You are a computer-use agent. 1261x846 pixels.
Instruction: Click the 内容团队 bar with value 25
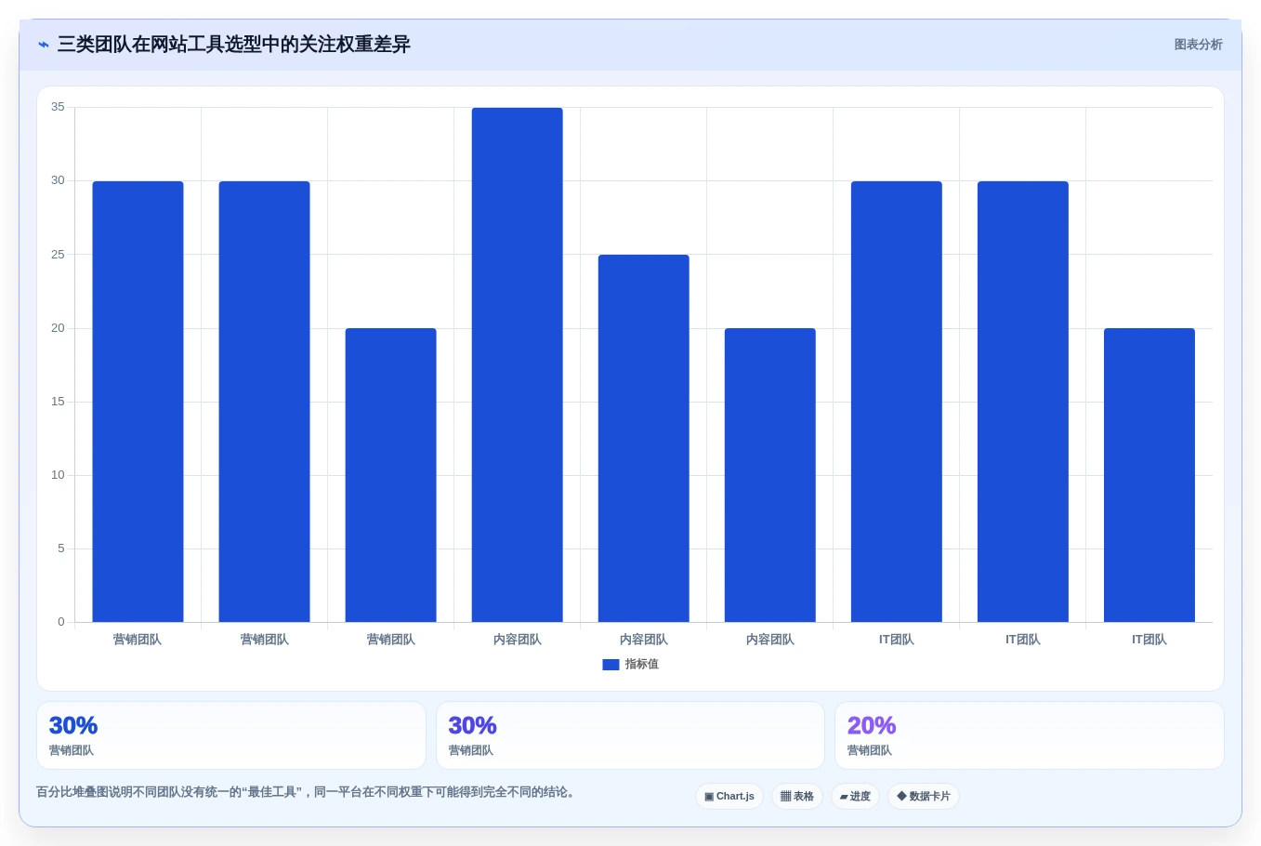[643, 438]
